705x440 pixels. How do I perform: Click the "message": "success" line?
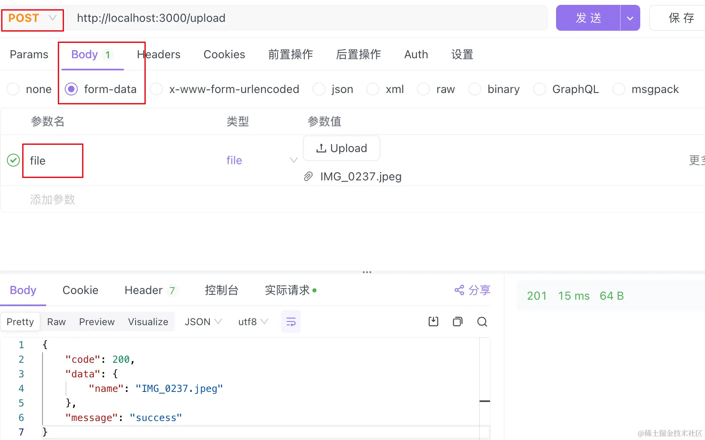click(x=123, y=418)
